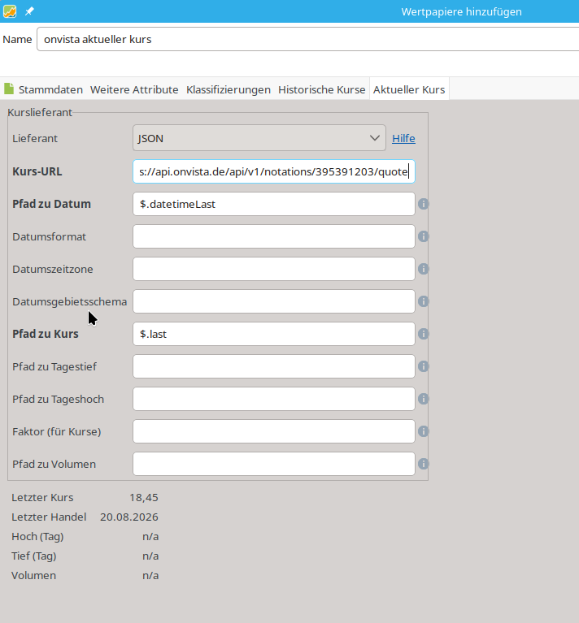Click the empty Pfad zu Tagestief field

(274, 366)
